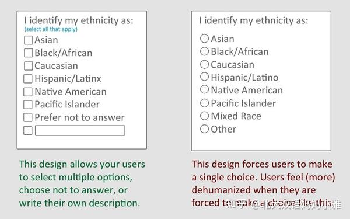Click the green multiple-options design caption
This screenshot has height=219, width=350.
tap(82, 183)
